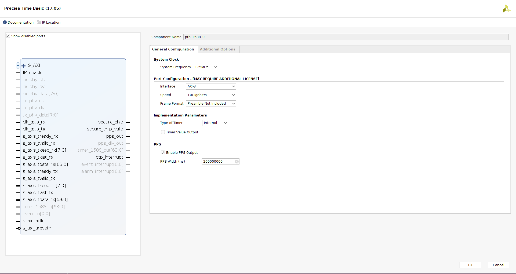The width and height of the screenshot is (516, 274).
Task: Select the s_axis_tdata_rx[63:0] port
Action: [45, 165]
